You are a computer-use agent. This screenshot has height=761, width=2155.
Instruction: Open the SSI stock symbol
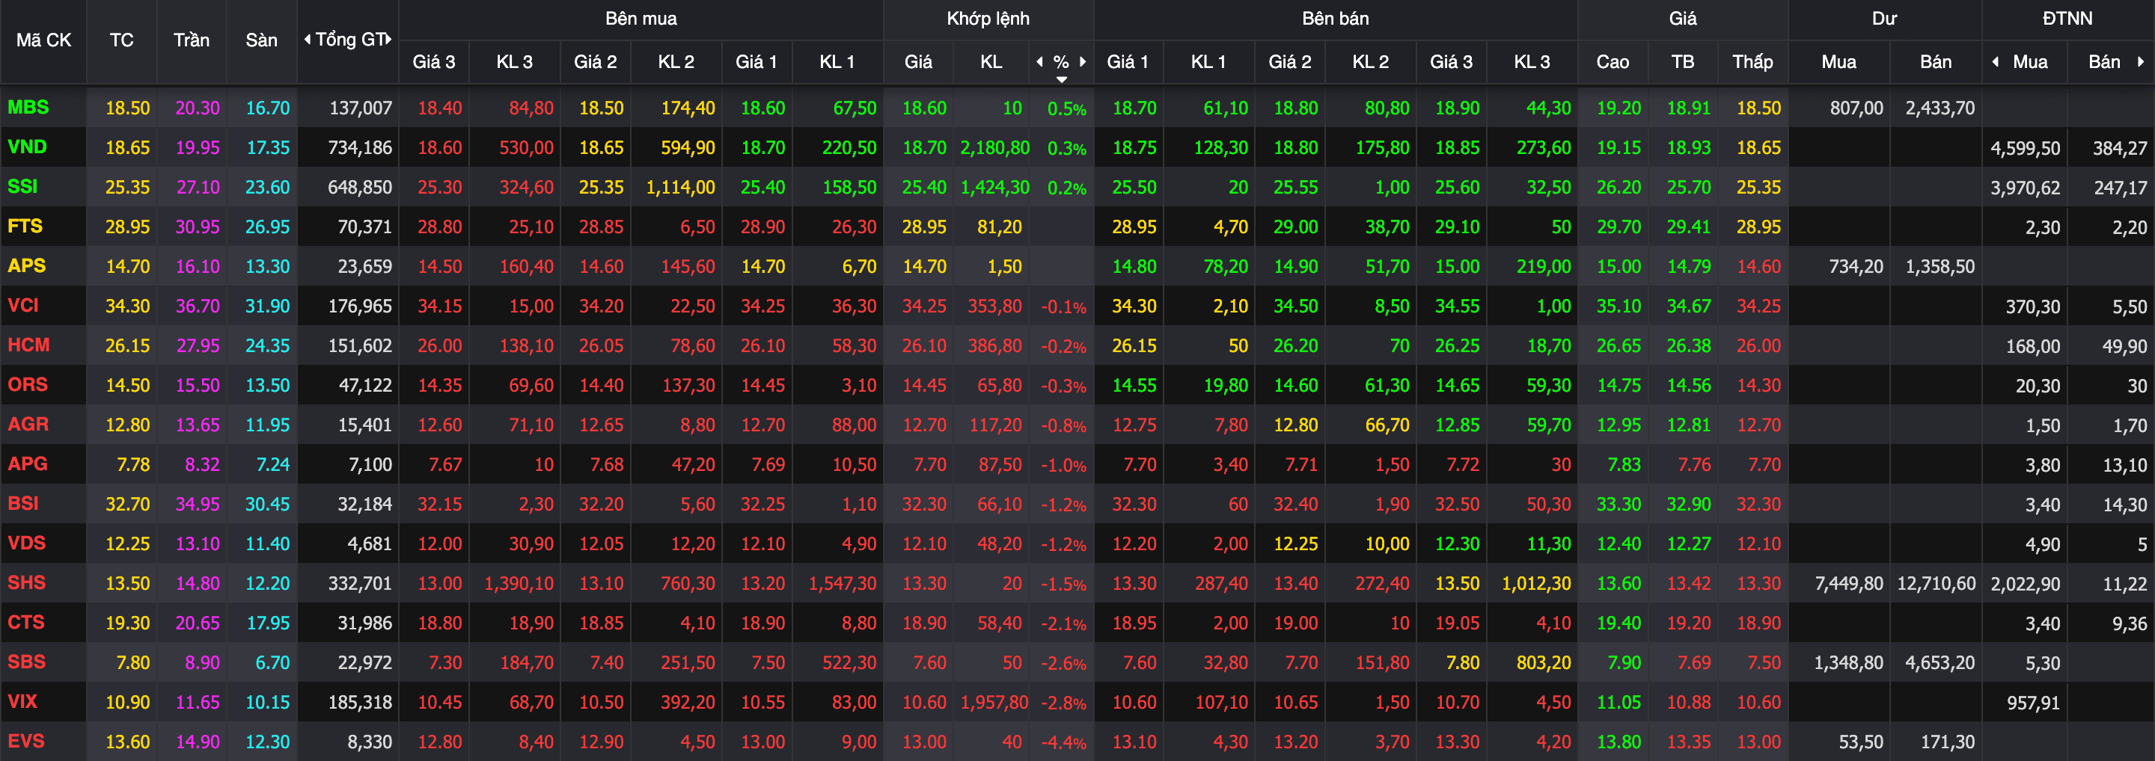(x=22, y=186)
